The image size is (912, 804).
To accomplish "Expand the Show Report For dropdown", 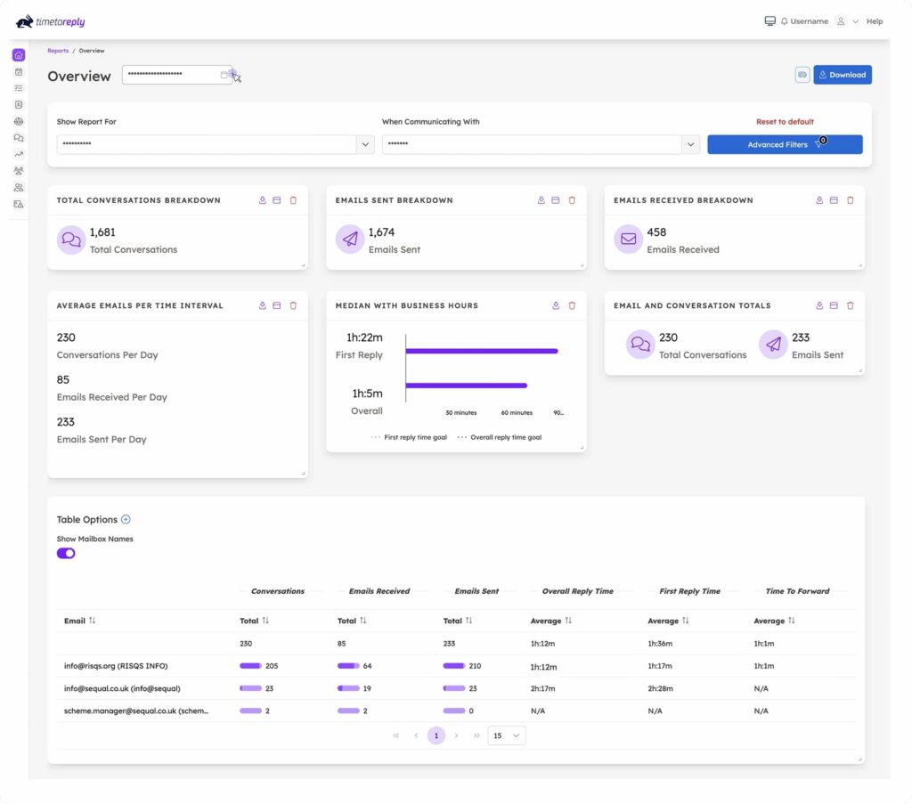I will click(365, 144).
